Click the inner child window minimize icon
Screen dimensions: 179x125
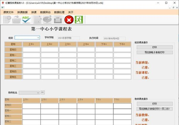170,7
